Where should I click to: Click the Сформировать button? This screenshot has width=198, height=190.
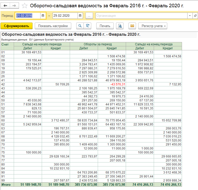16,26
